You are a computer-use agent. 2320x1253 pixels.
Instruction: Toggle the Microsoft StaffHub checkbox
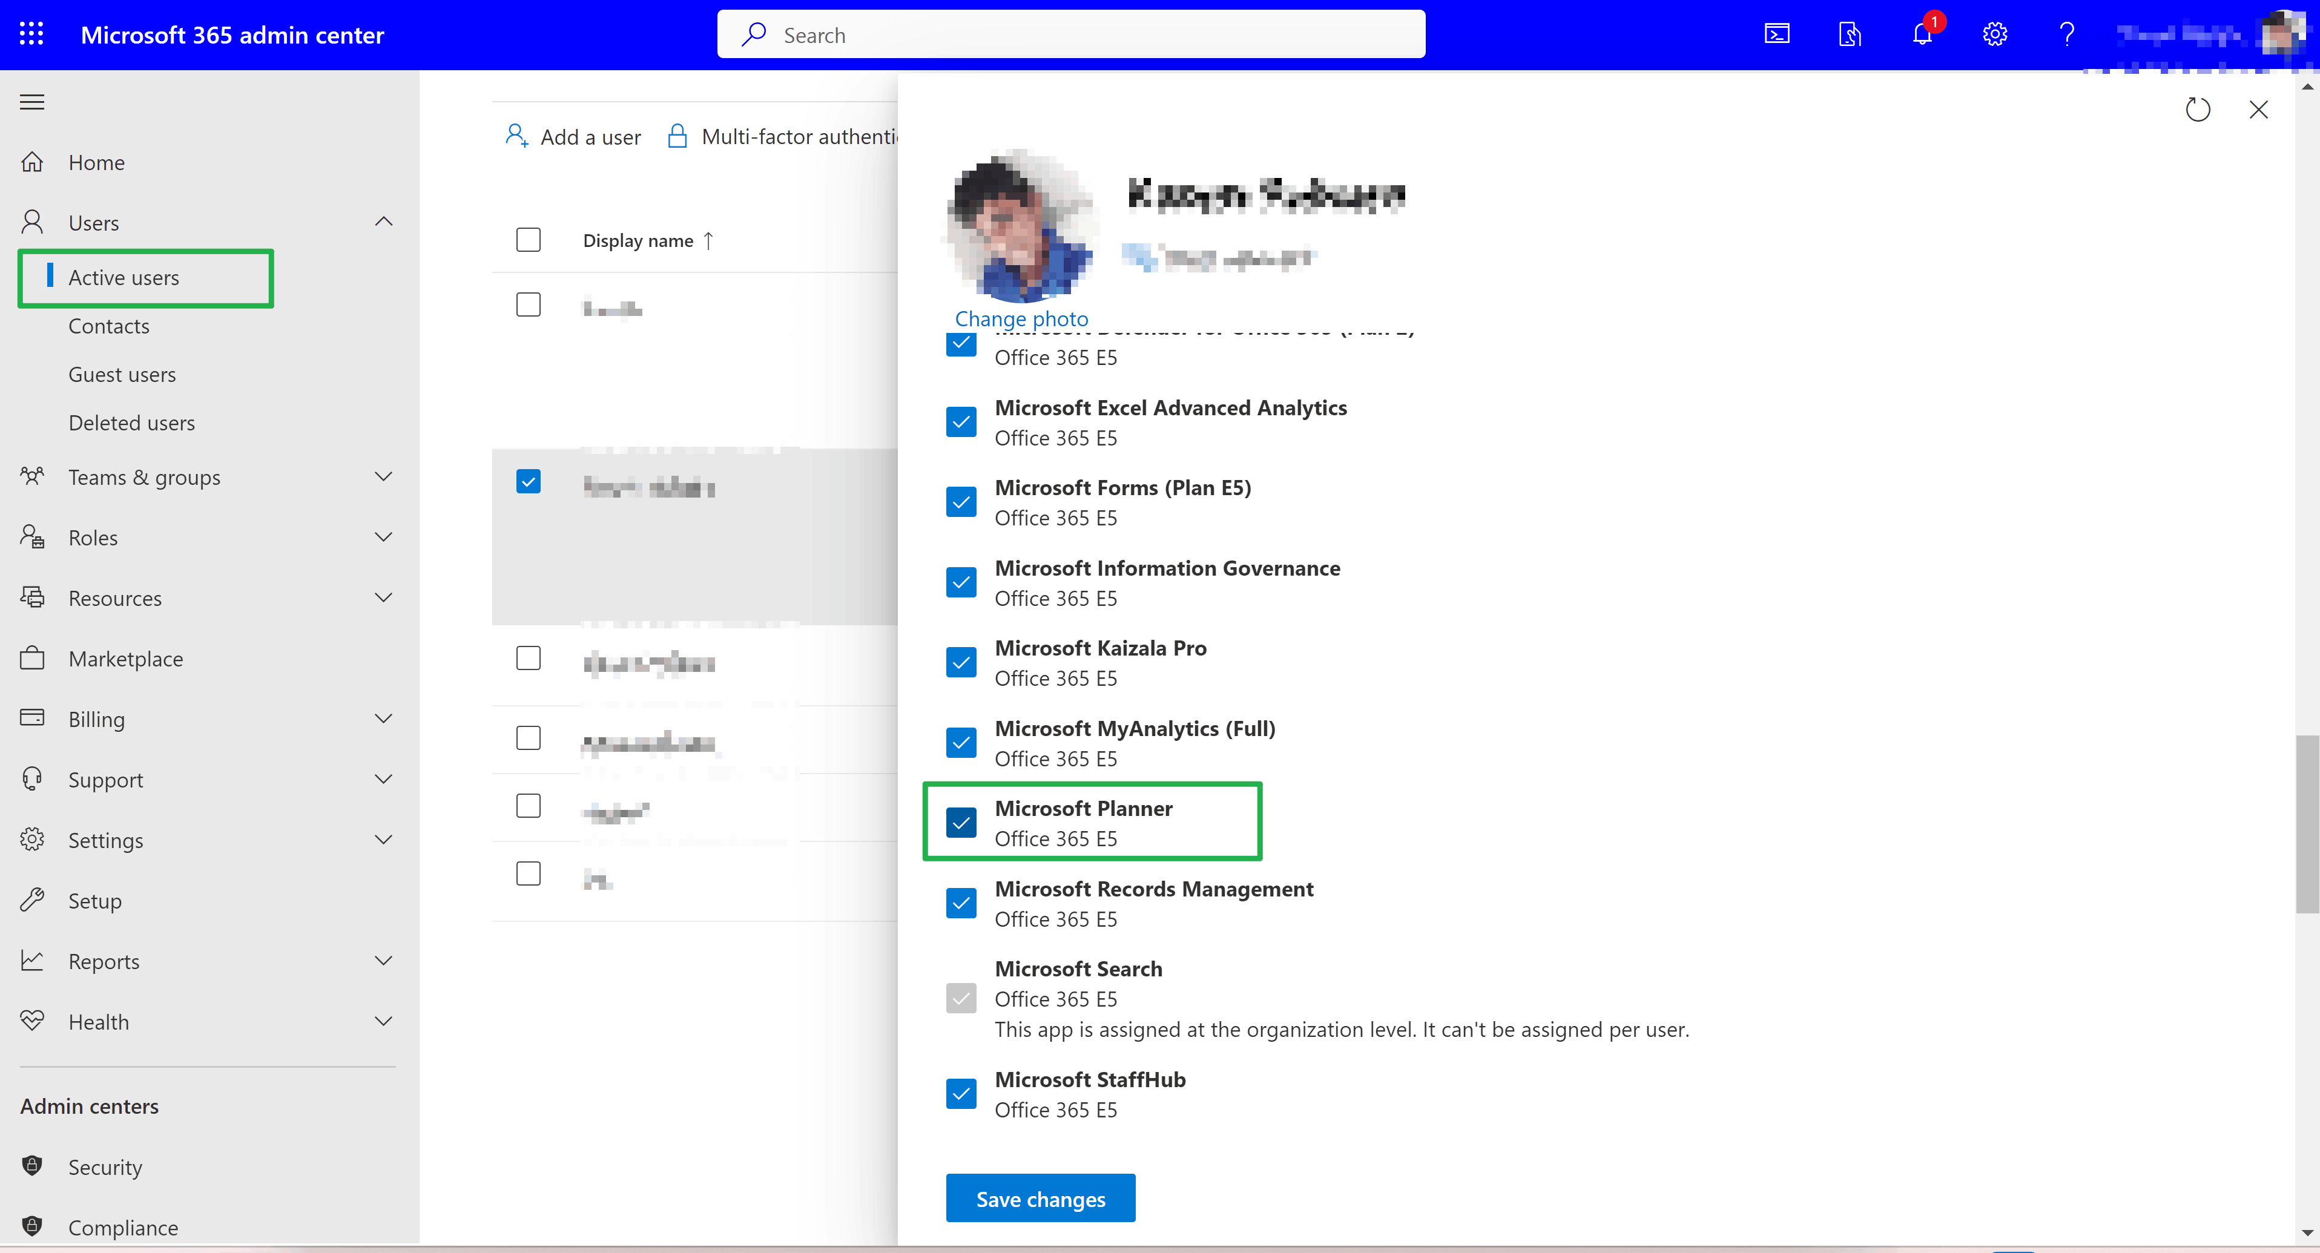(961, 1093)
